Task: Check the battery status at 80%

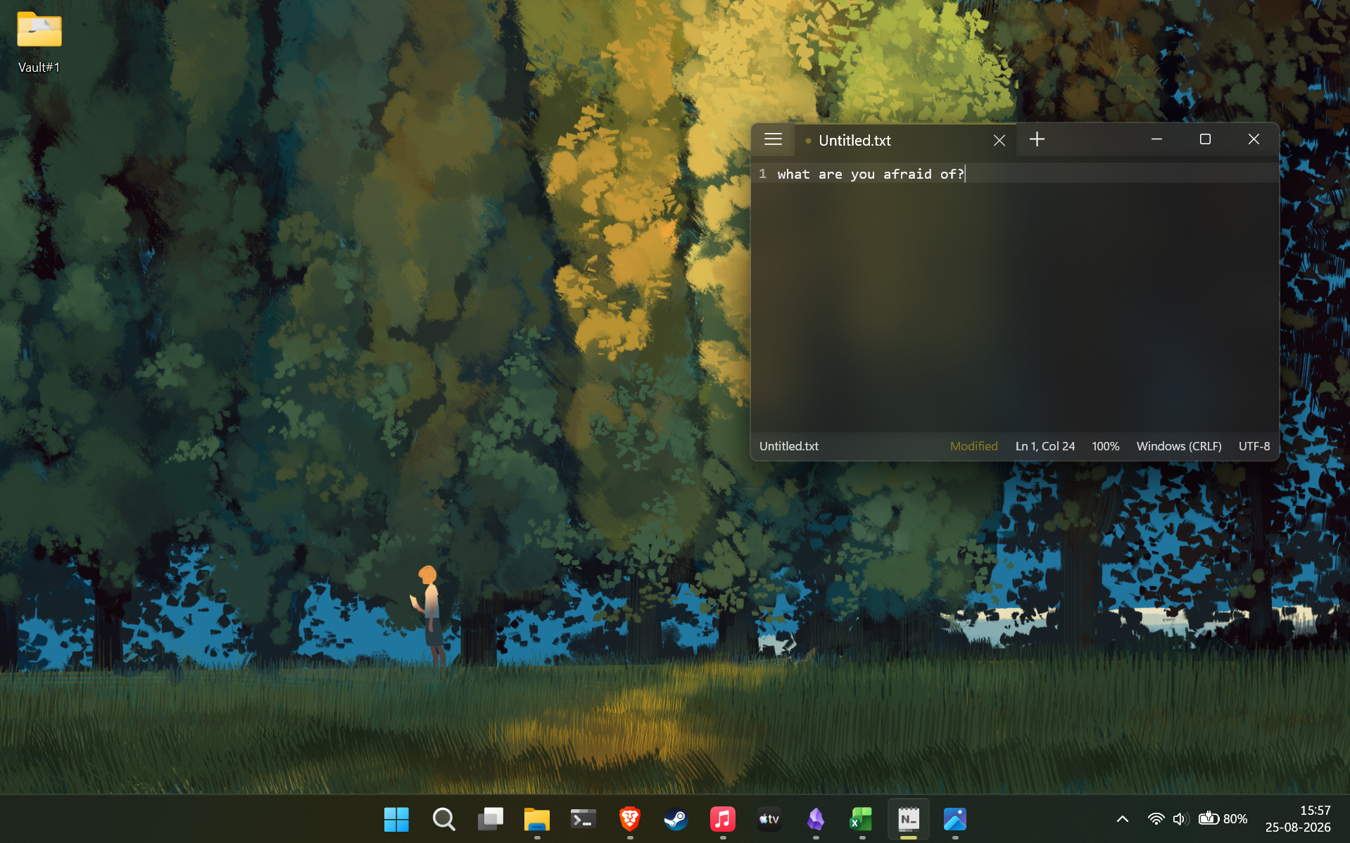Action: [1223, 819]
